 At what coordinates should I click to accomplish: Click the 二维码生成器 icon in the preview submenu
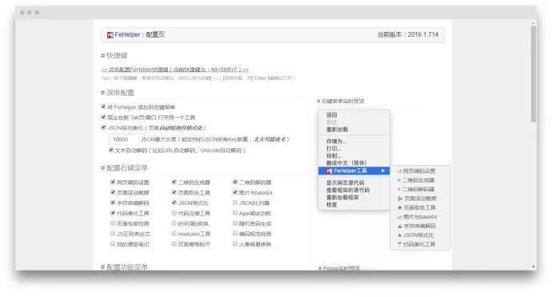(x=399, y=180)
